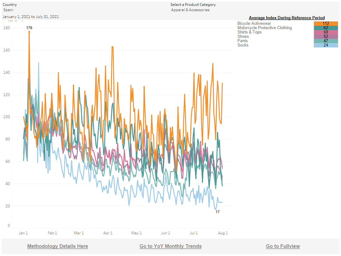
Task: Select the teal Motorcycle Protective Clothing swatch 62
Action: (325, 28)
